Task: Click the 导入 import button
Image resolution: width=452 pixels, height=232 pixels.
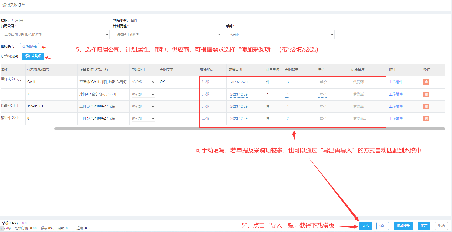Action: [x=365, y=226]
